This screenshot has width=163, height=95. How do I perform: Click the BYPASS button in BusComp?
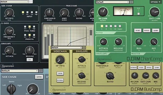[149, 68]
